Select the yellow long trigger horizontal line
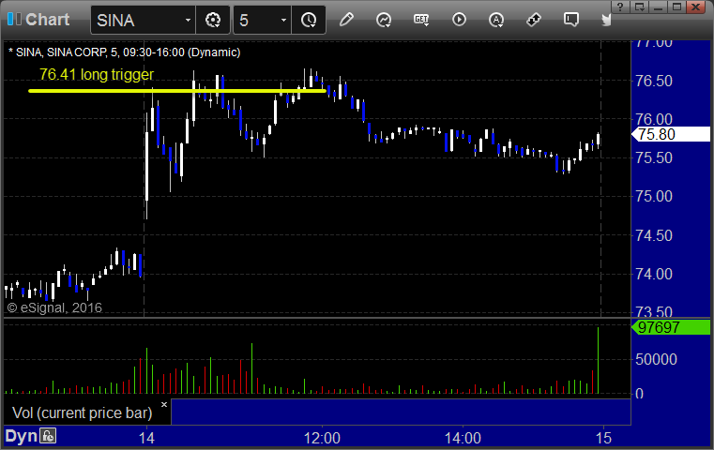 [177, 91]
